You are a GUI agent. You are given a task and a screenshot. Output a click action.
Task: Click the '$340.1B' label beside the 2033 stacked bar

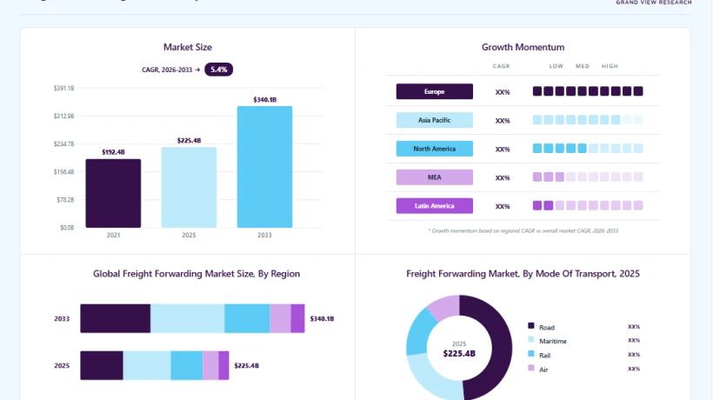pyautogui.click(x=322, y=318)
